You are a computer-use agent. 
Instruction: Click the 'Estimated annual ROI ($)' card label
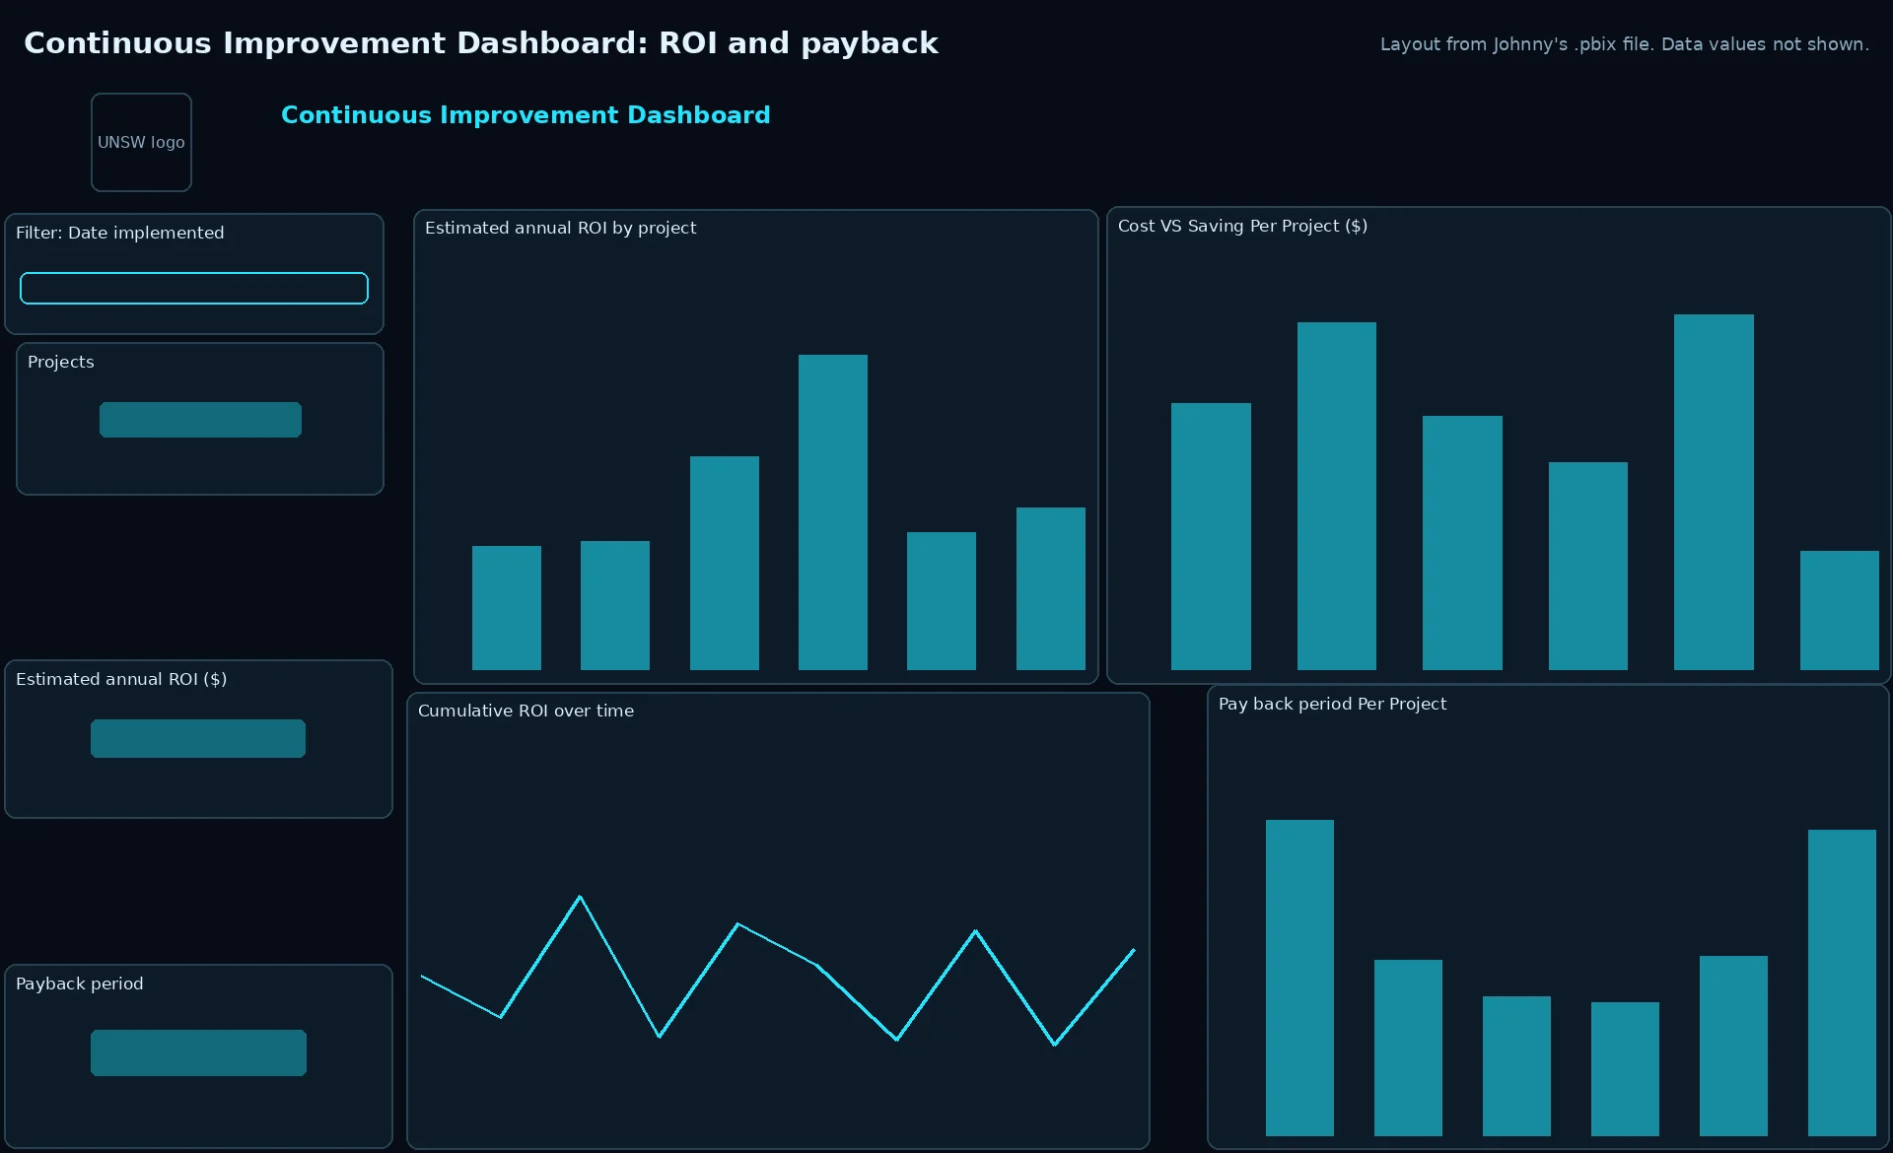coord(121,679)
